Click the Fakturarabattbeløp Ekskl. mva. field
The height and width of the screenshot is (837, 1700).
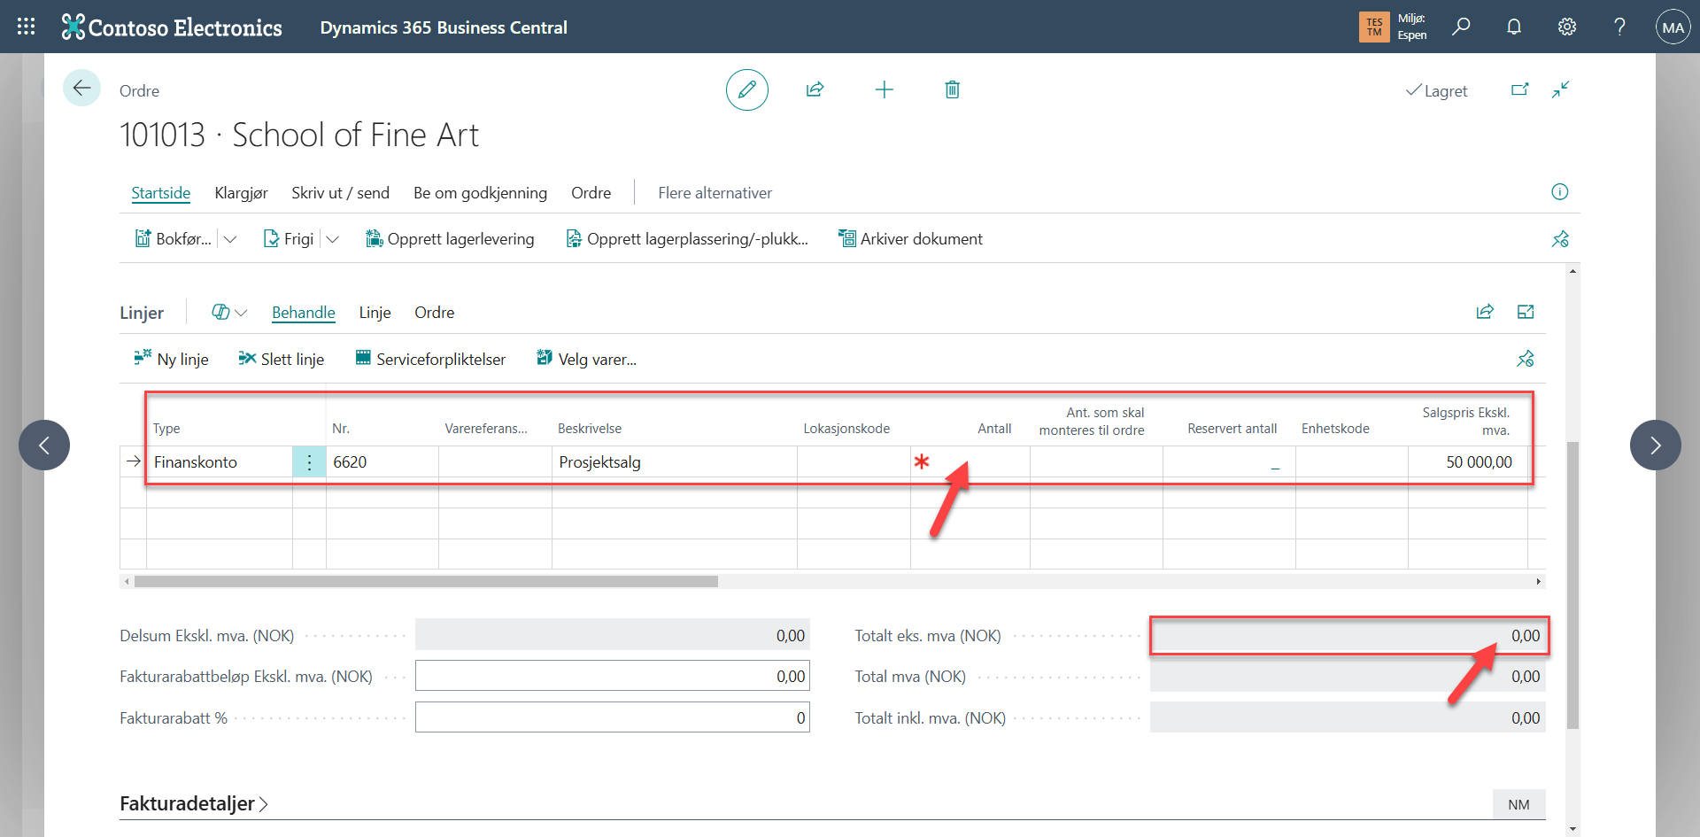pos(613,676)
